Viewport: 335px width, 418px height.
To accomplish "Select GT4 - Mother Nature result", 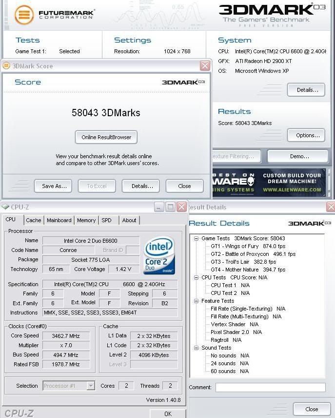I will (x=248, y=270).
